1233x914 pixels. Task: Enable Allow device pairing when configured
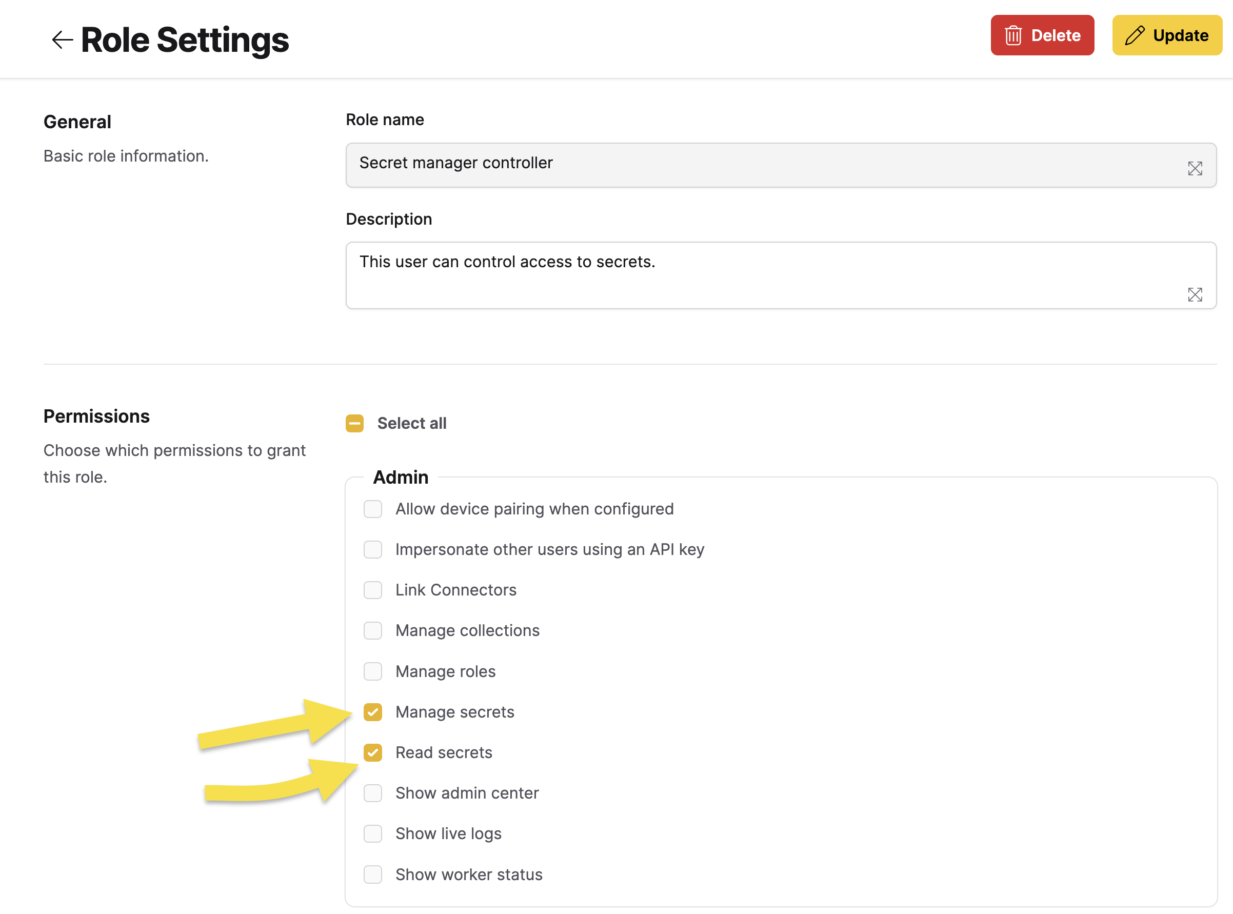tap(373, 509)
